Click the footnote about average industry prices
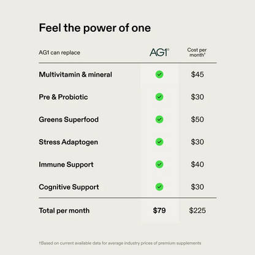 pos(120,243)
